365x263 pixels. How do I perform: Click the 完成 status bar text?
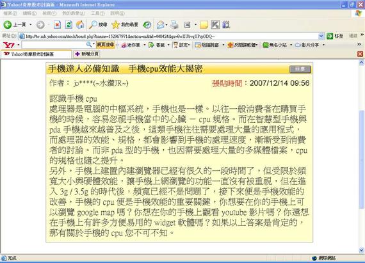coord(12,258)
